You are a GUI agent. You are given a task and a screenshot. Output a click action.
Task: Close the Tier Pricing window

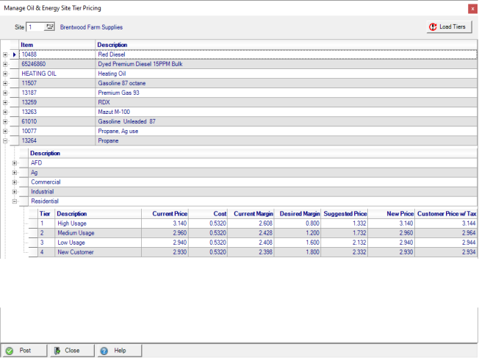coord(471,8)
